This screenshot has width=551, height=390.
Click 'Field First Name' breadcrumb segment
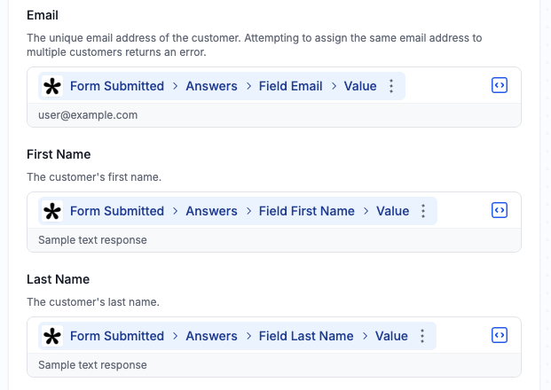pyautogui.click(x=306, y=211)
